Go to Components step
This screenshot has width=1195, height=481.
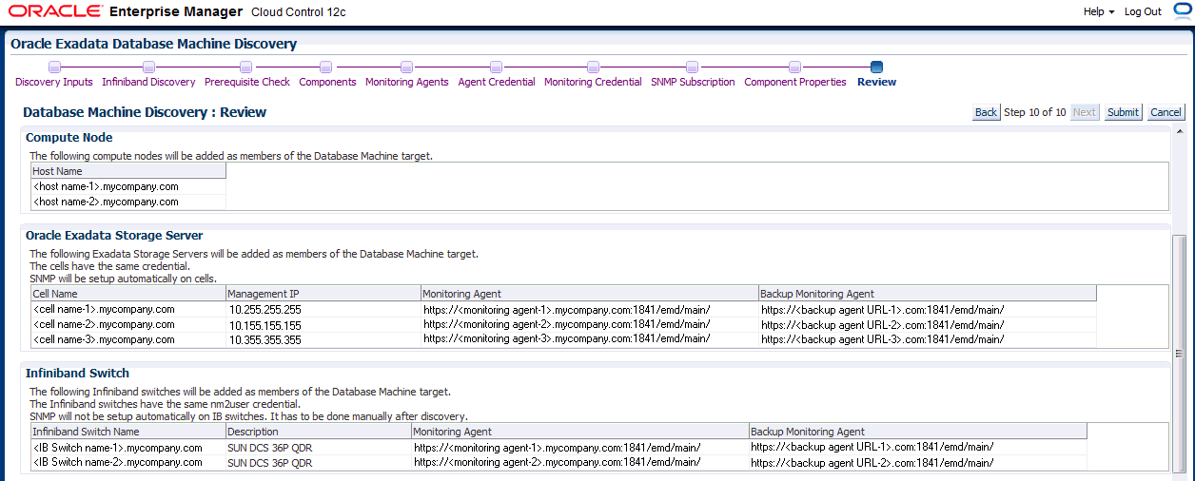point(327,82)
